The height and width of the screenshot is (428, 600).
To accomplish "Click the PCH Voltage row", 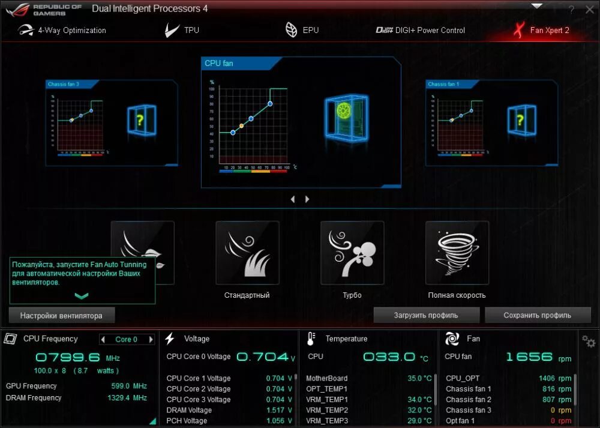I will (x=229, y=421).
